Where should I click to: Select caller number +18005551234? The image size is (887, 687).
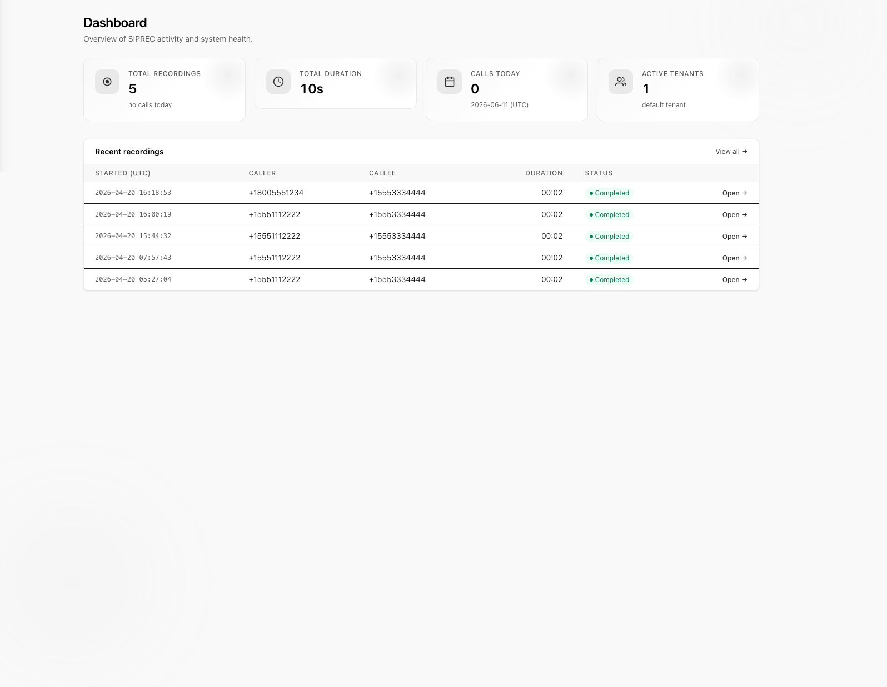(276, 193)
